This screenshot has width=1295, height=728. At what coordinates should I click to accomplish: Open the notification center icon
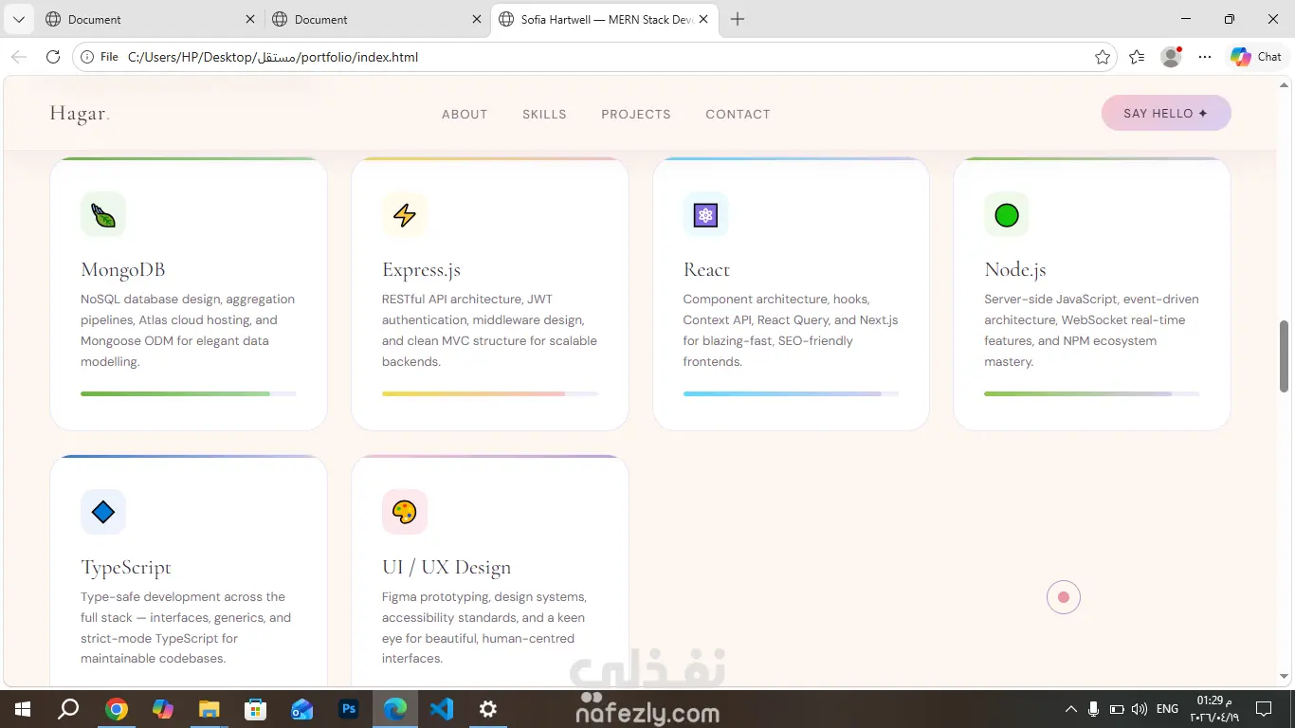1263,709
